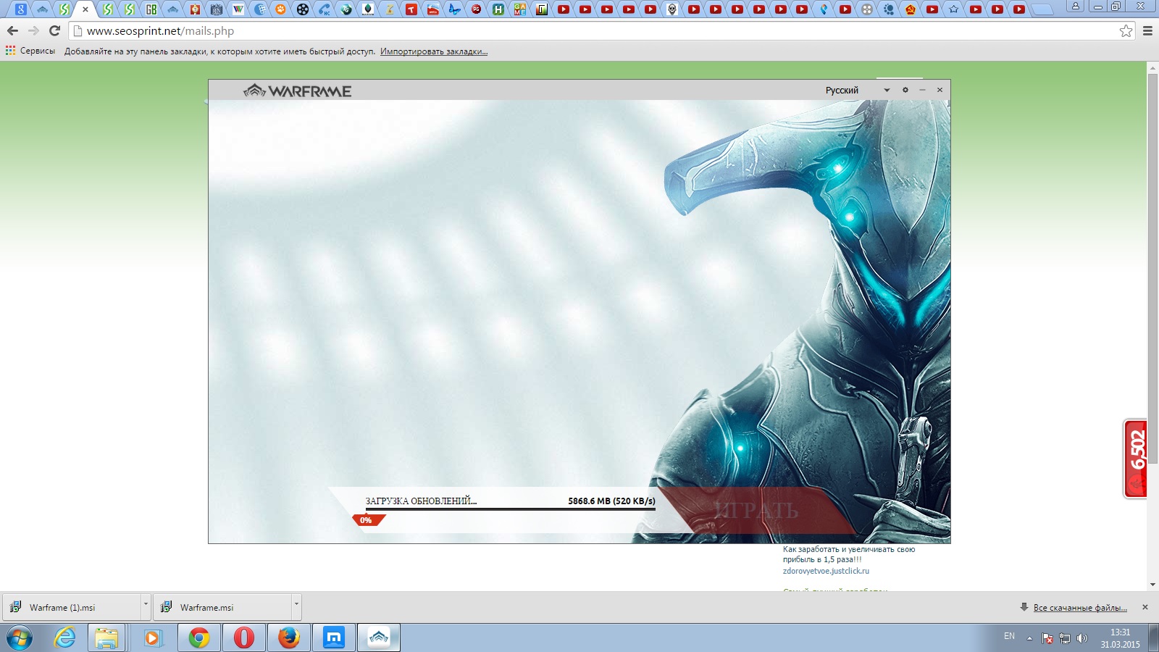1159x652 pixels.
Task: Open the Windows Start menu
Action: [20, 638]
